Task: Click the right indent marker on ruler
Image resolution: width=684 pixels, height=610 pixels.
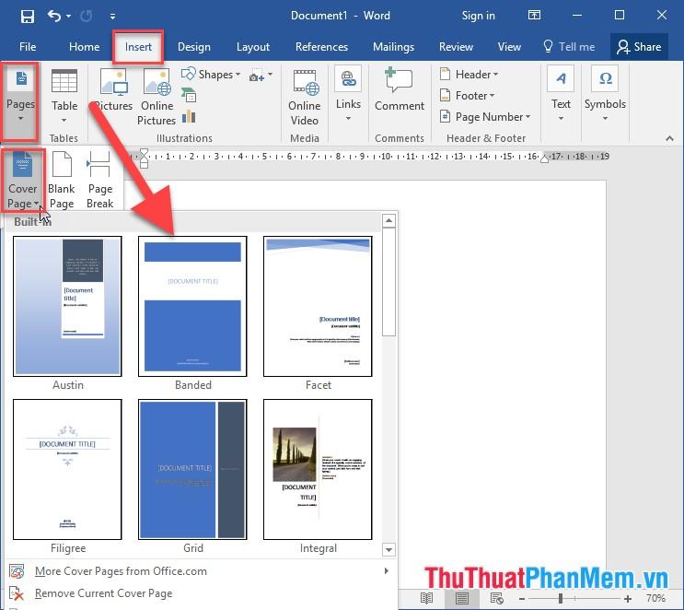Action: (x=544, y=159)
